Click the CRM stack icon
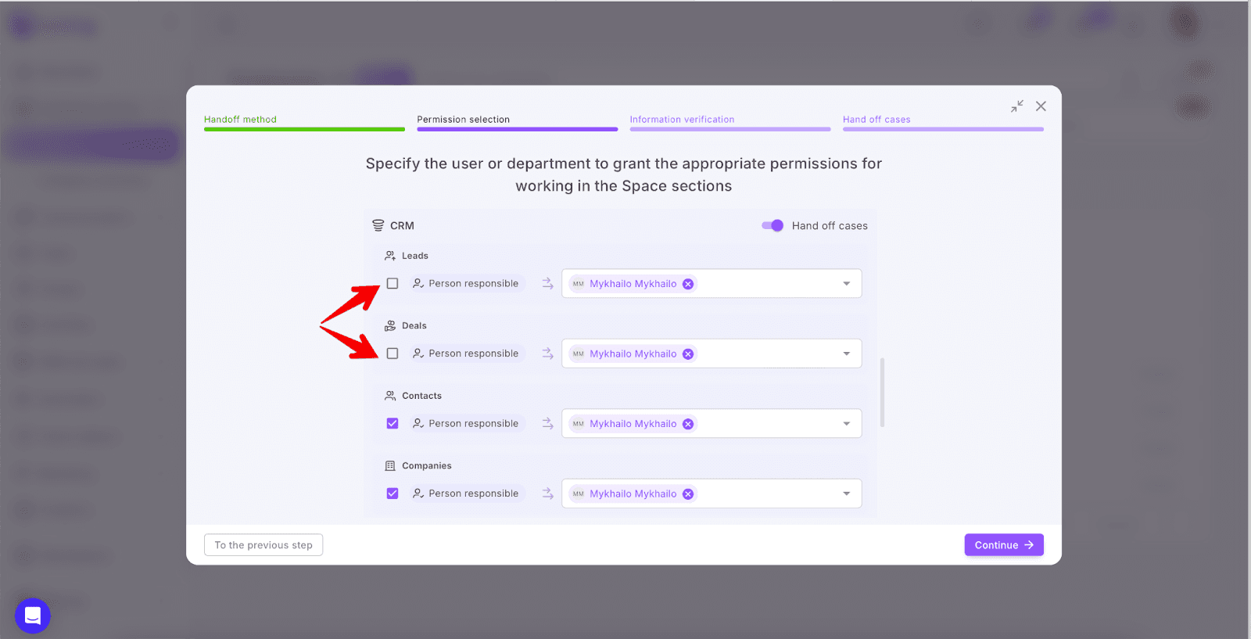Screen dimensions: 1251x639 click(378, 225)
